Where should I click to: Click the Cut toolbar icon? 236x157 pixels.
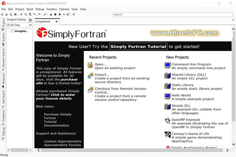[x=21, y=15]
